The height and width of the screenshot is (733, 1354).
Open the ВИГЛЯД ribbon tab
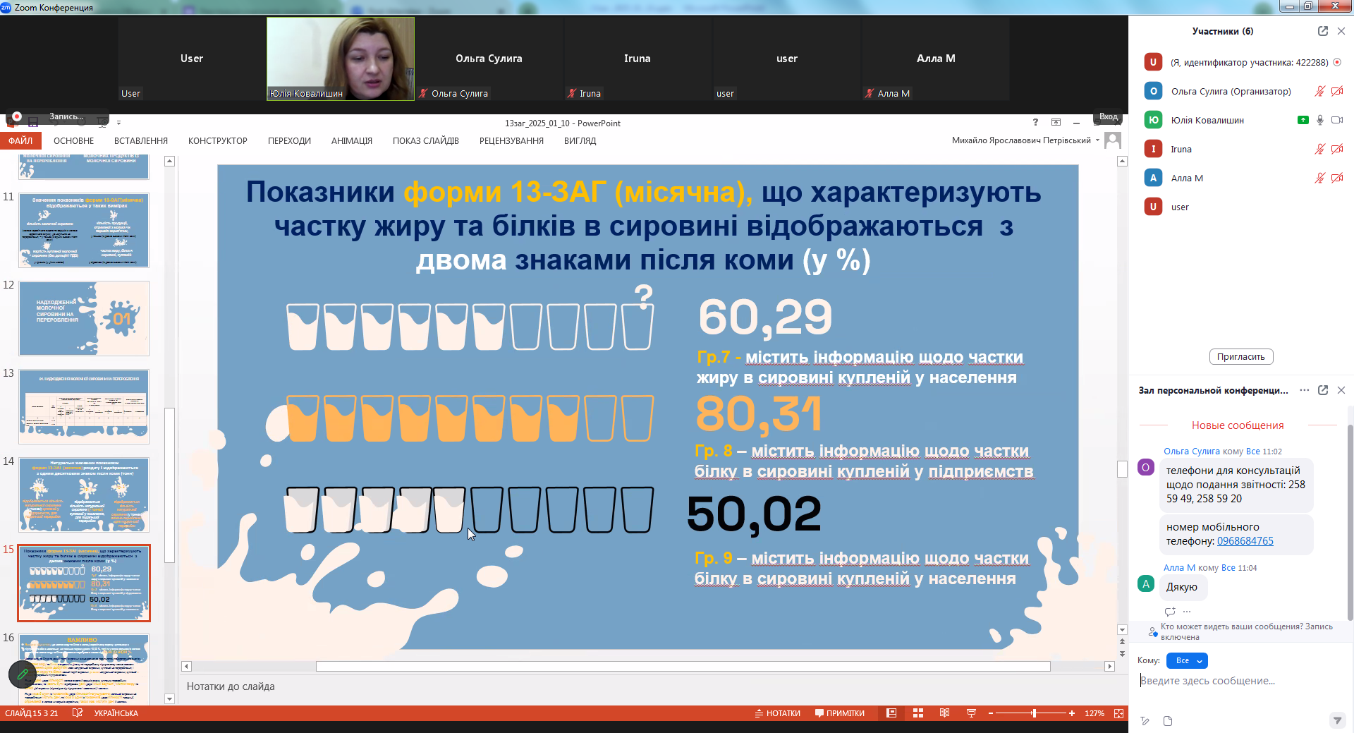[580, 140]
